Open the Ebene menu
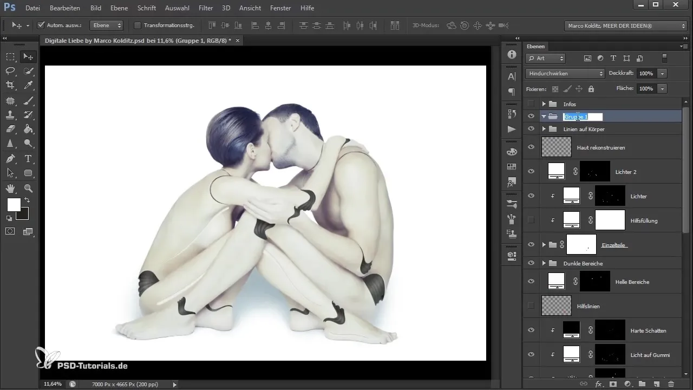This screenshot has width=693, height=390. (119, 8)
